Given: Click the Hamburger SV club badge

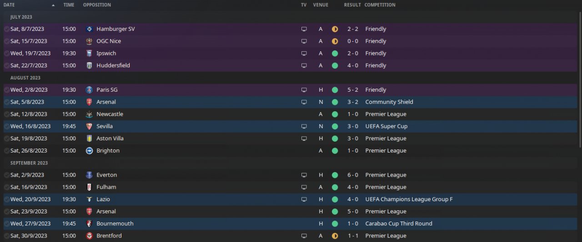Looking at the screenshot, I should (x=89, y=29).
